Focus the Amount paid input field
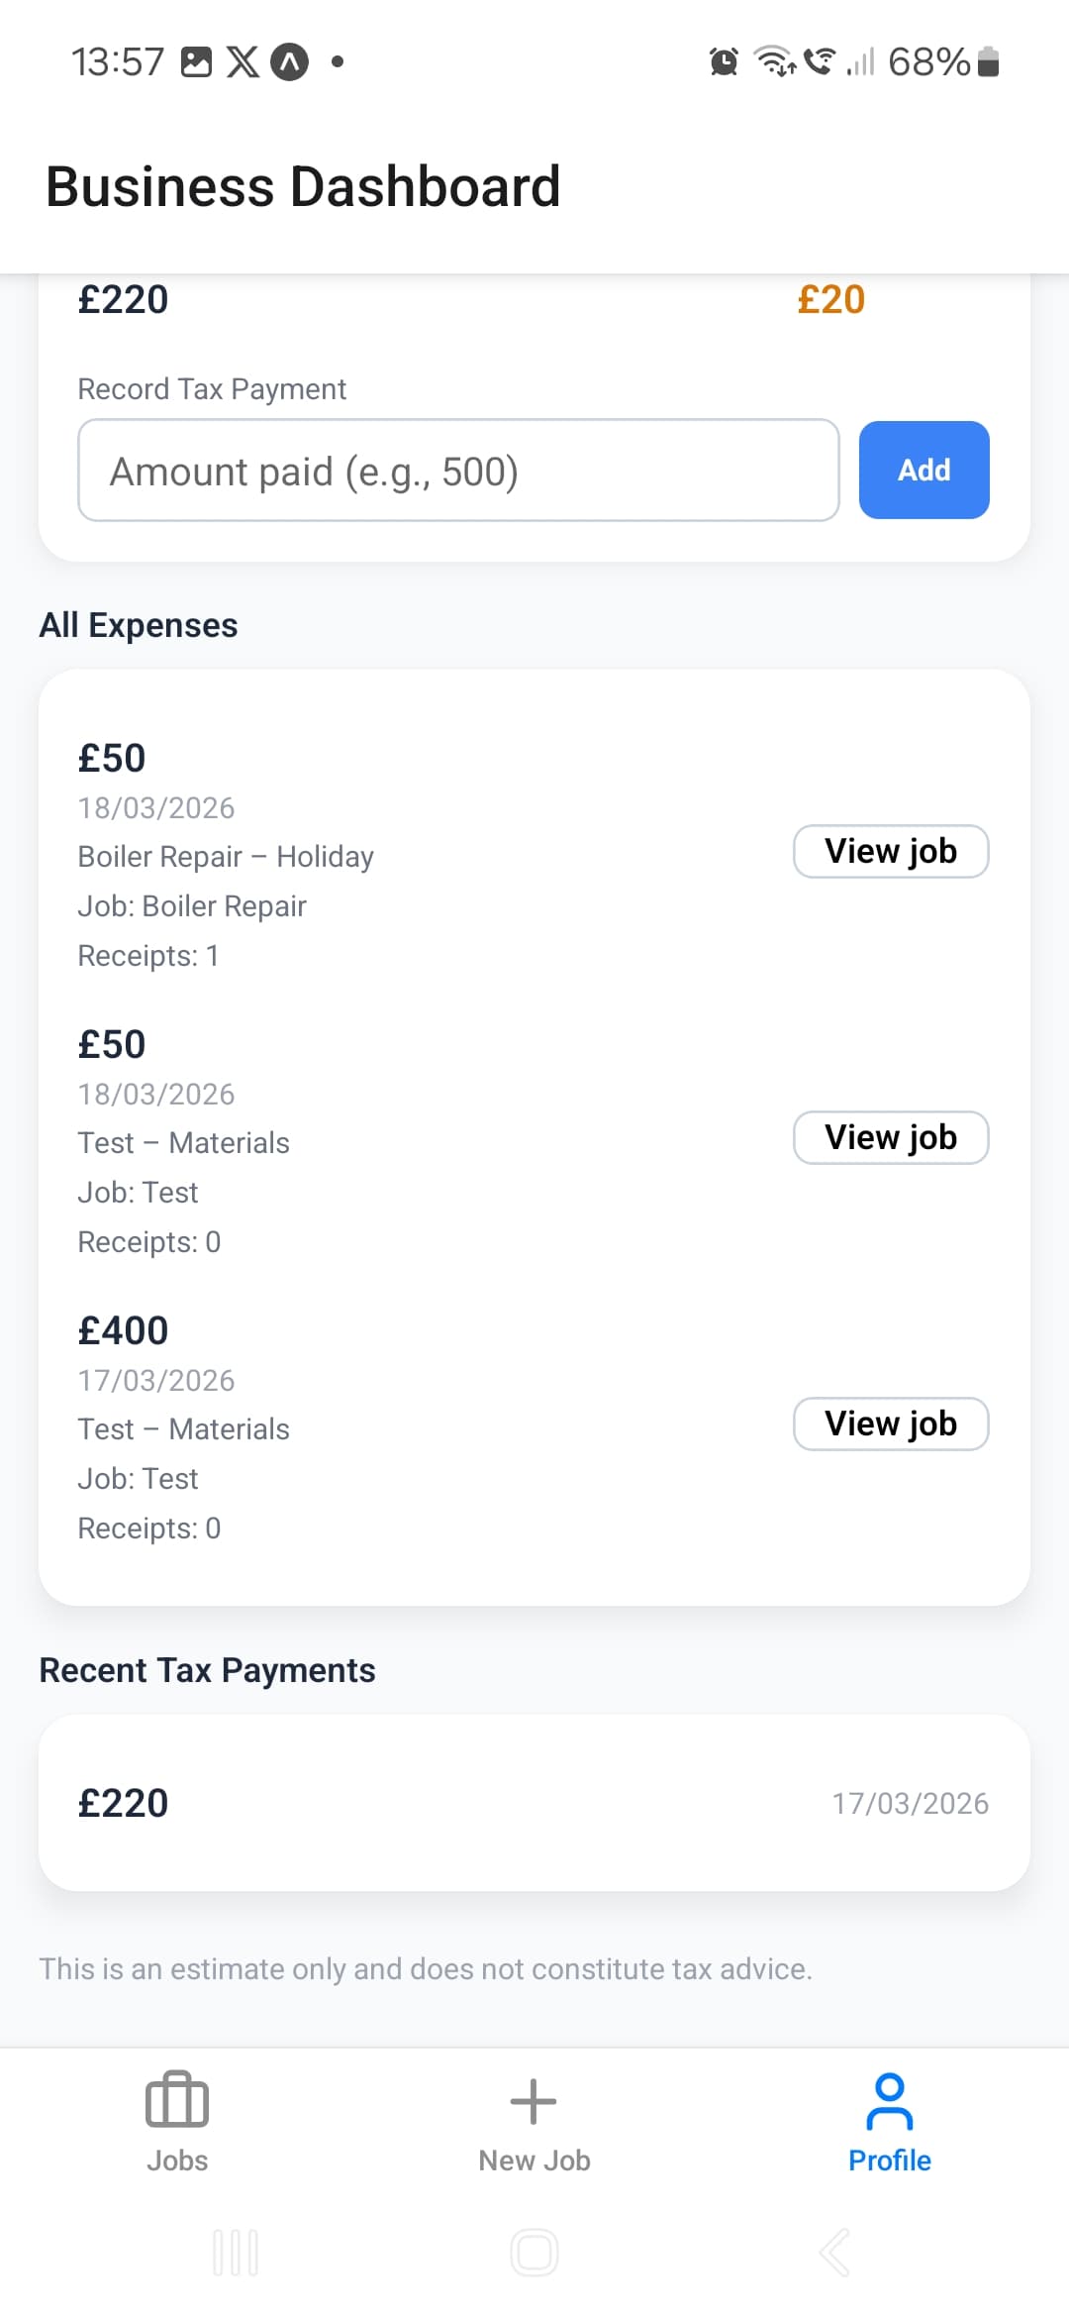 458,471
